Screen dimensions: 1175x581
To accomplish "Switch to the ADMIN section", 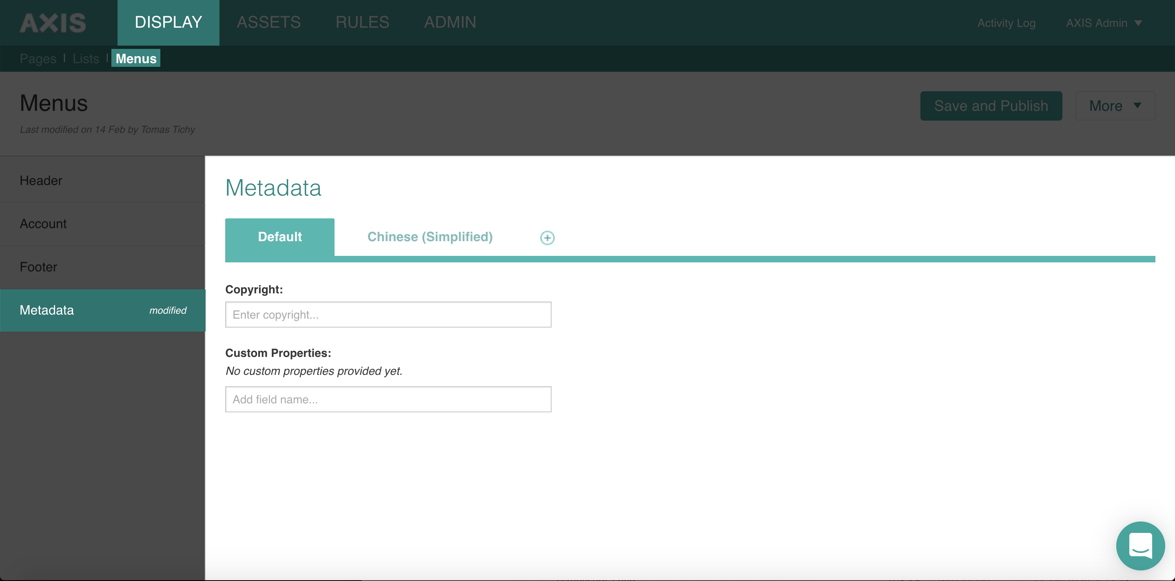I will click(450, 22).
